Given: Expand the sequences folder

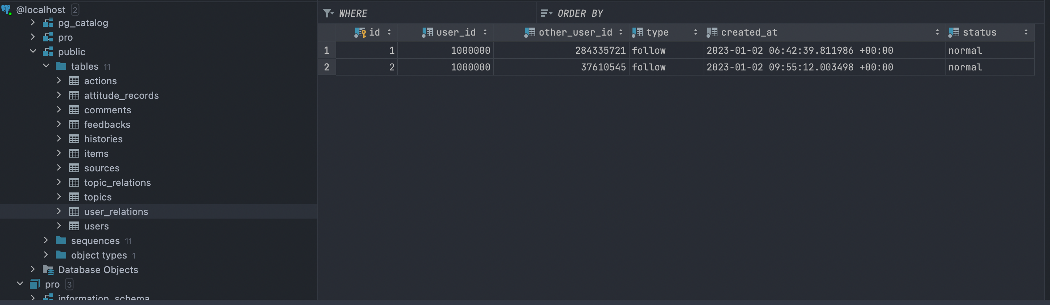Looking at the screenshot, I should tap(46, 241).
